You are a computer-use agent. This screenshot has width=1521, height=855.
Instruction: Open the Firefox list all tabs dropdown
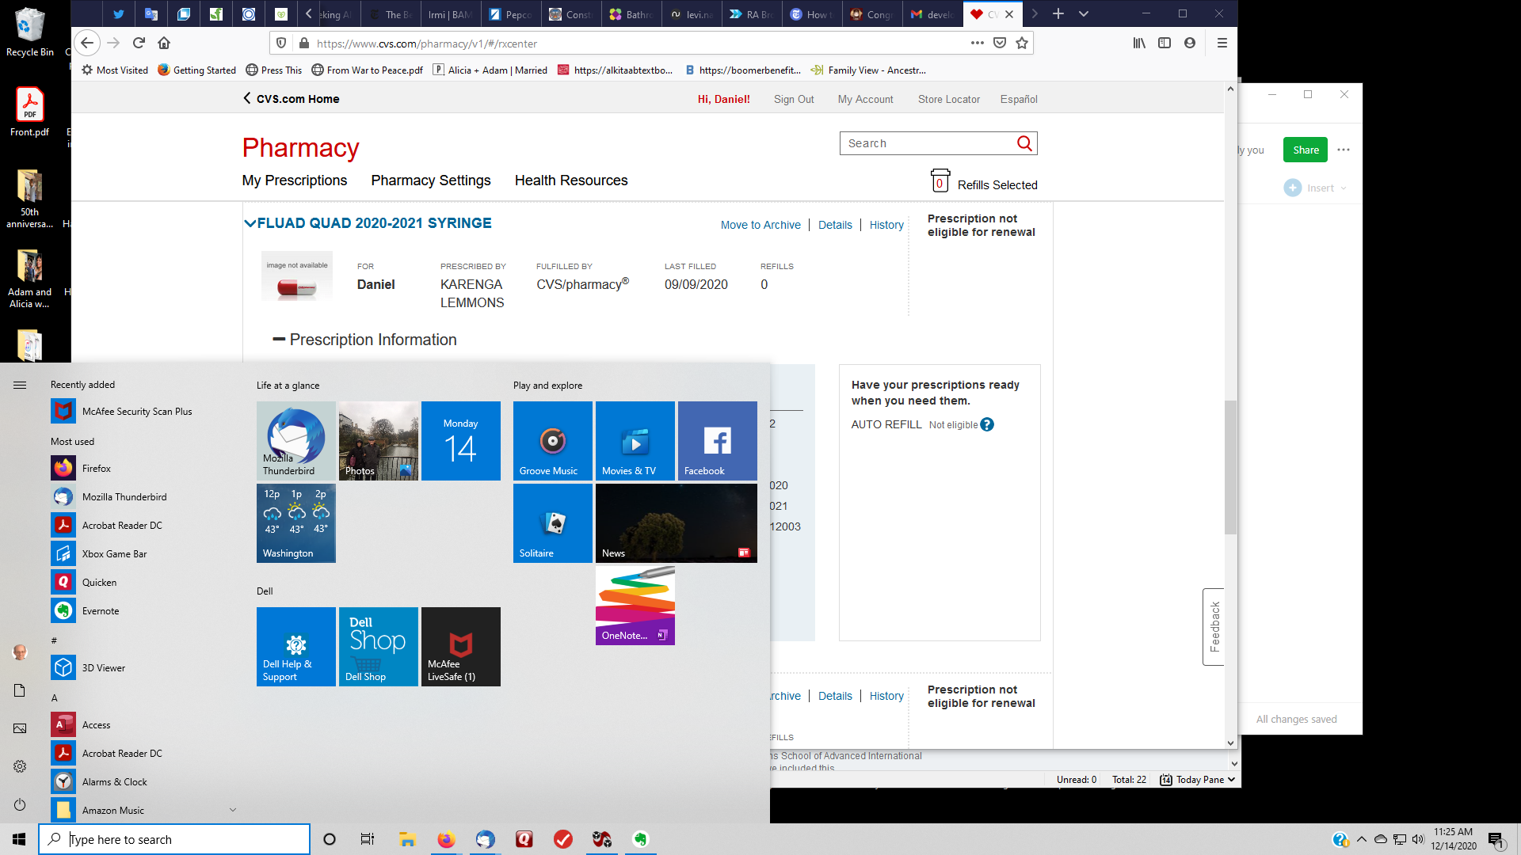pos(1084,14)
